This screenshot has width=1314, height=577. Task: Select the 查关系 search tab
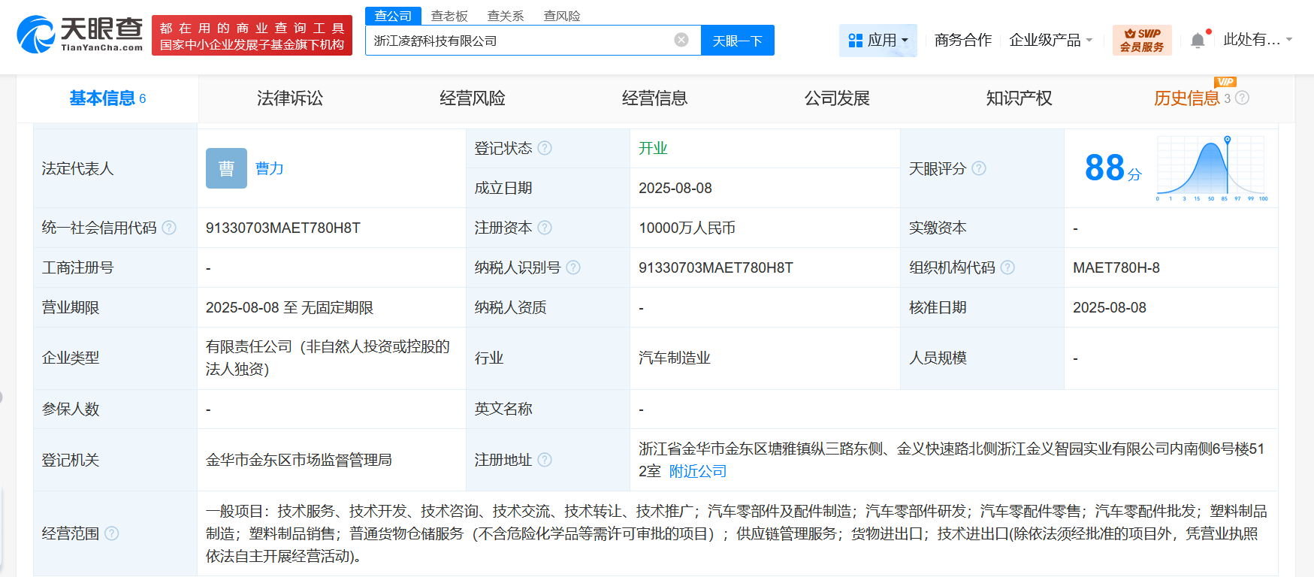[x=506, y=16]
